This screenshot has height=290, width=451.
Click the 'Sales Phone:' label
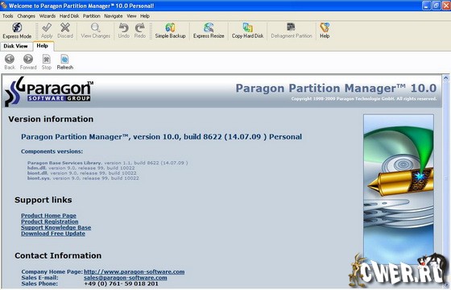[39, 284]
